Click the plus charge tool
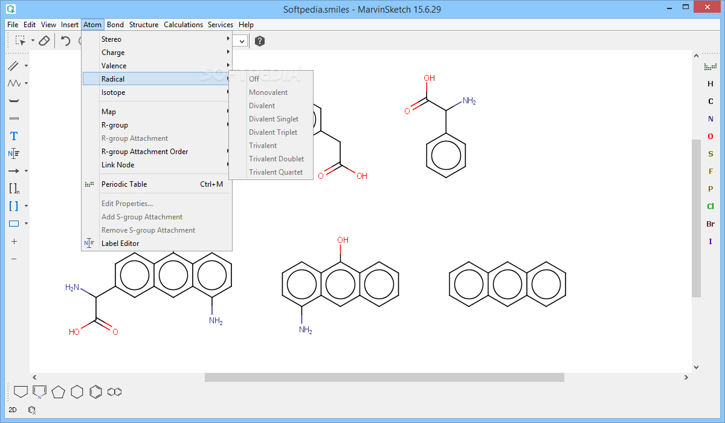 14,241
